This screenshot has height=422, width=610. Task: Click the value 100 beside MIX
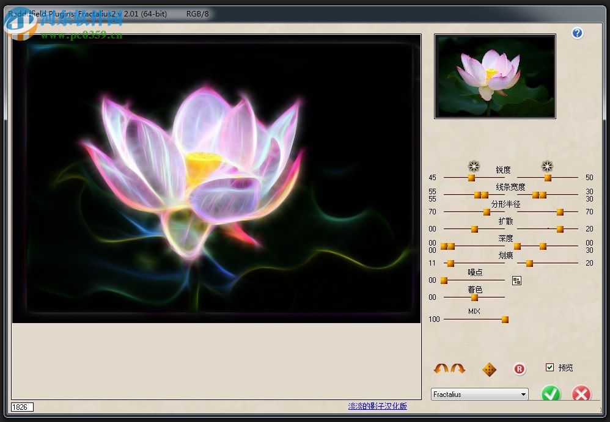pos(434,319)
